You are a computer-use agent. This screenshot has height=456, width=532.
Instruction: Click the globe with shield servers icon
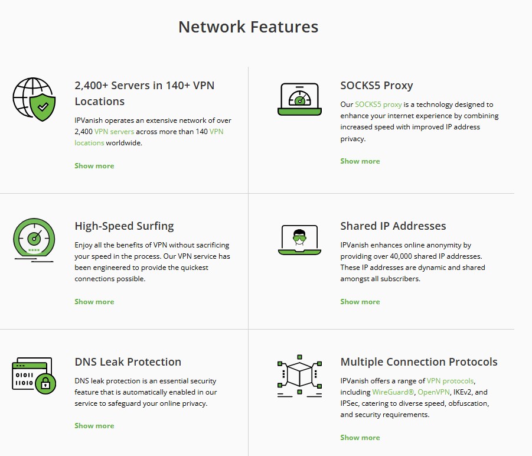point(34,98)
